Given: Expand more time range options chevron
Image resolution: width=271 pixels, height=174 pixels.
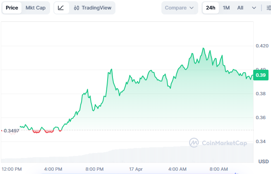Looking at the screenshot, I should 254,8.
